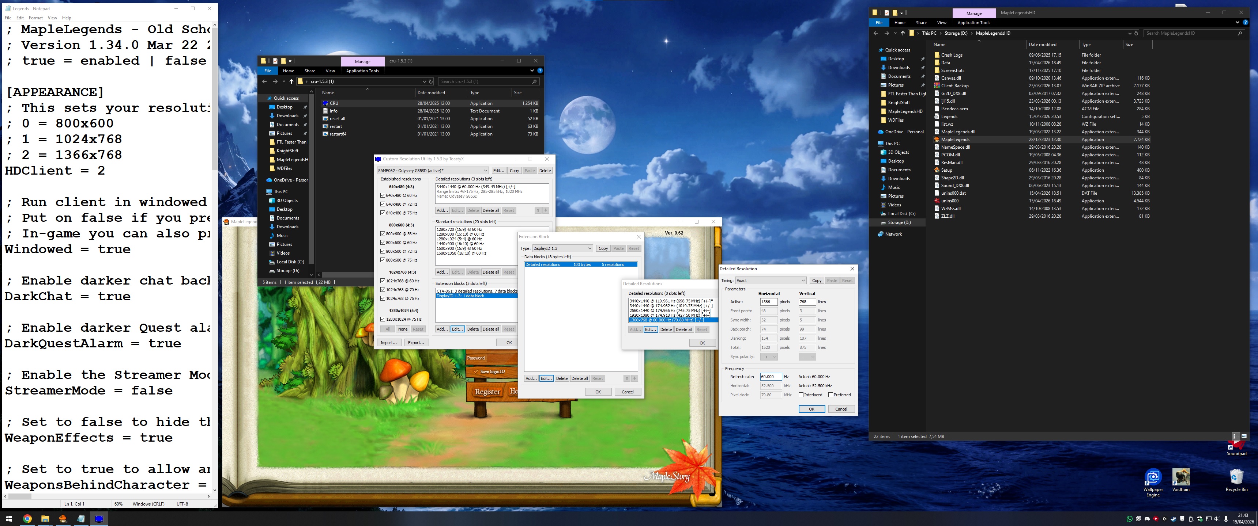1258x526 pixels.
Task: Click Properties icon in MapleLegendsHD title bar
Action: [887, 13]
